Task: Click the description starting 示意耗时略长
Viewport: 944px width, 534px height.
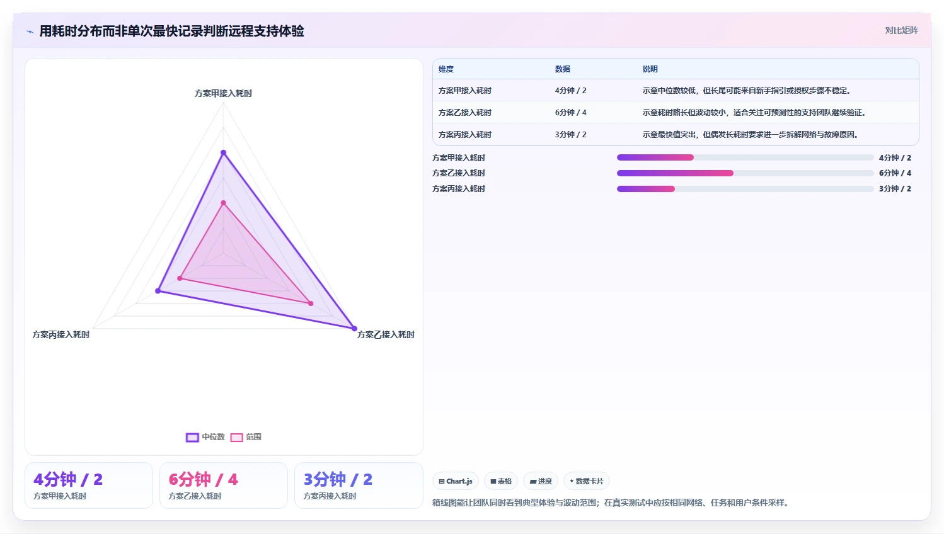Action: [x=755, y=113]
